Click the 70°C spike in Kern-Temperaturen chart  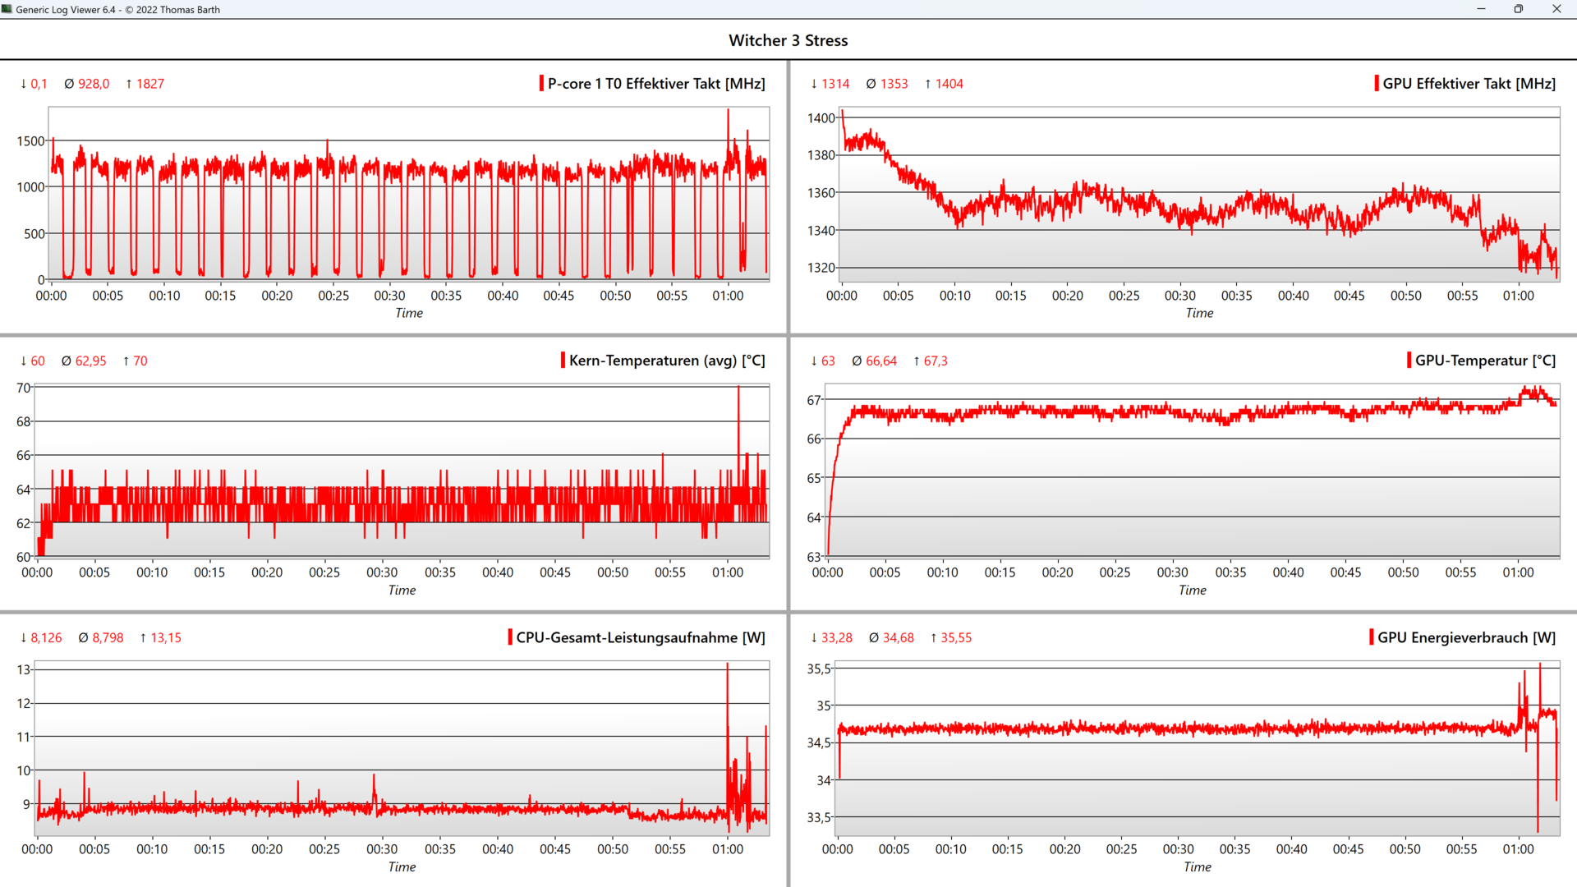738,391
